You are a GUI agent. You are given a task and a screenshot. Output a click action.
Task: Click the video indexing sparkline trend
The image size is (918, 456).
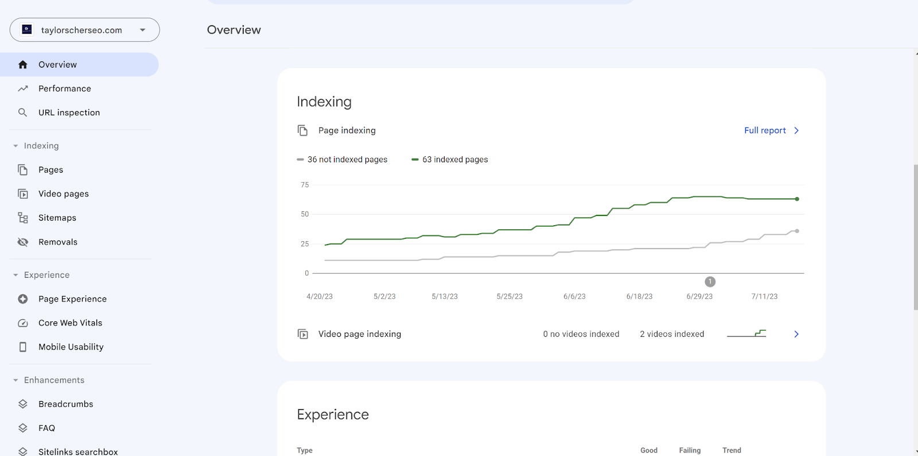click(x=746, y=333)
